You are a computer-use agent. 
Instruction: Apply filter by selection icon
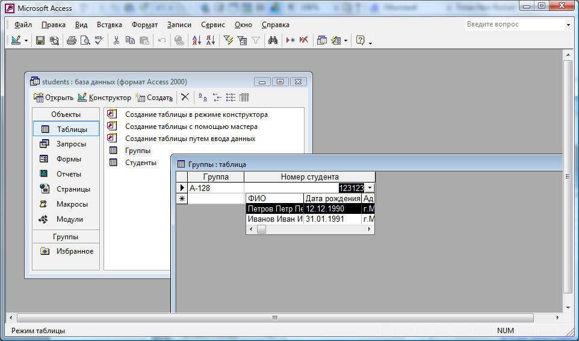(228, 40)
